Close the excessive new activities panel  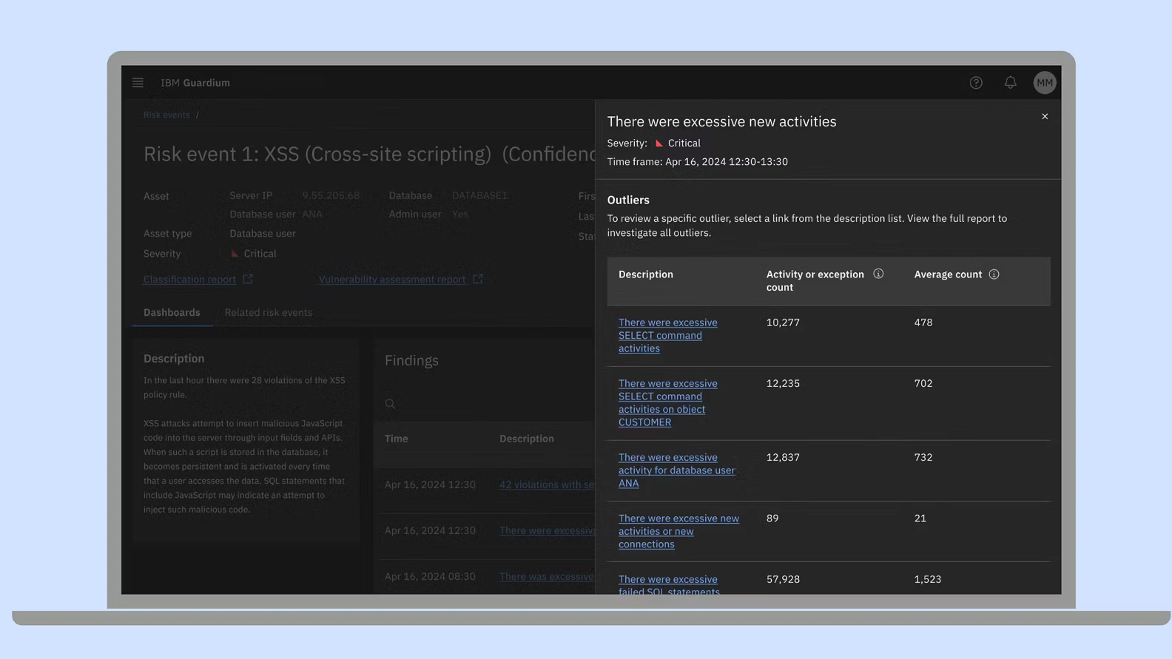(1045, 116)
